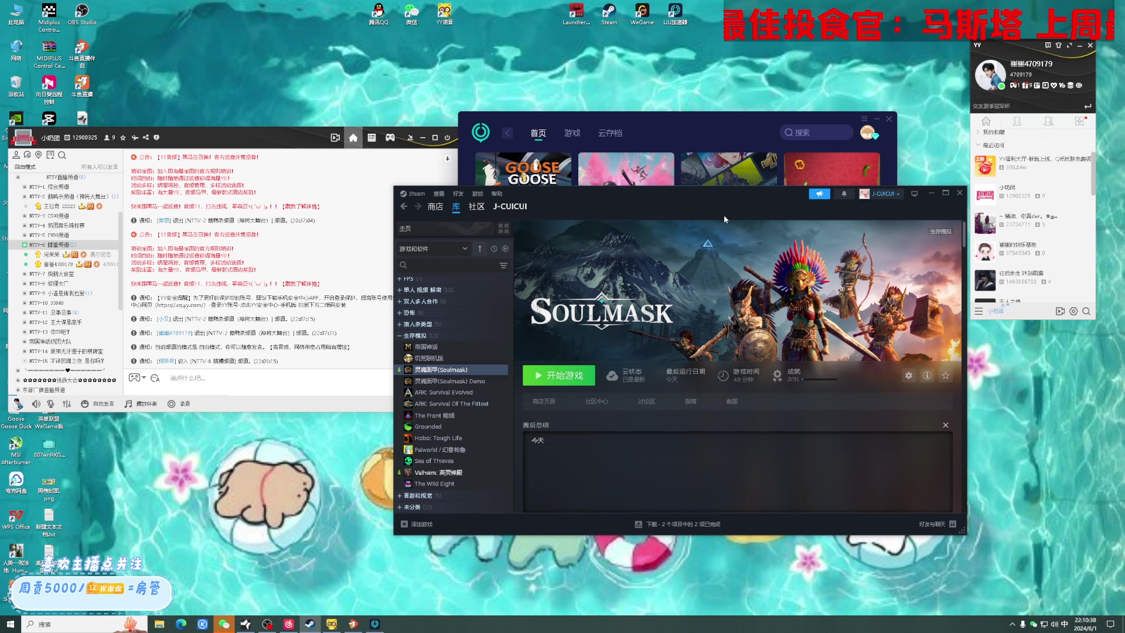Open 社区中心 link for Soulmask
This screenshot has height=633, width=1125.
[596, 401]
